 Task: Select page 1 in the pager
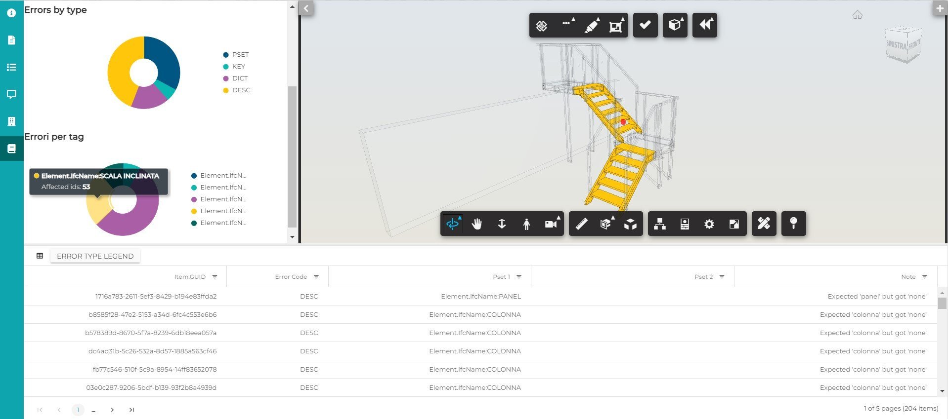[78, 410]
